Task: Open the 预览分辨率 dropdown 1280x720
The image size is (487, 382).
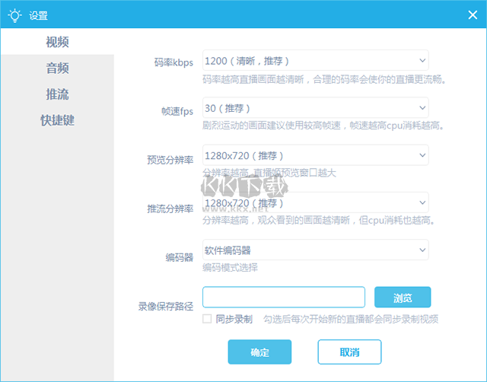Action: tap(316, 155)
